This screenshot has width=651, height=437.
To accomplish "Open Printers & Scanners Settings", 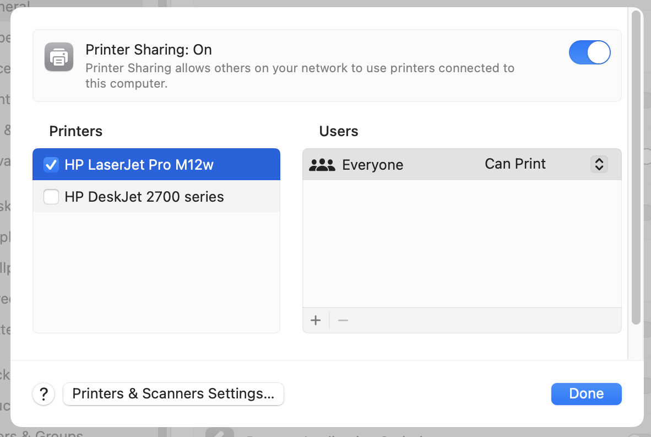I will pos(173,394).
